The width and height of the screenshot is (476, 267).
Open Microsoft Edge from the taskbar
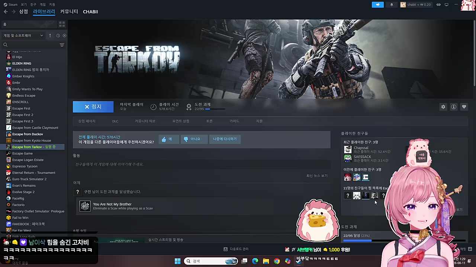tap(255, 261)
